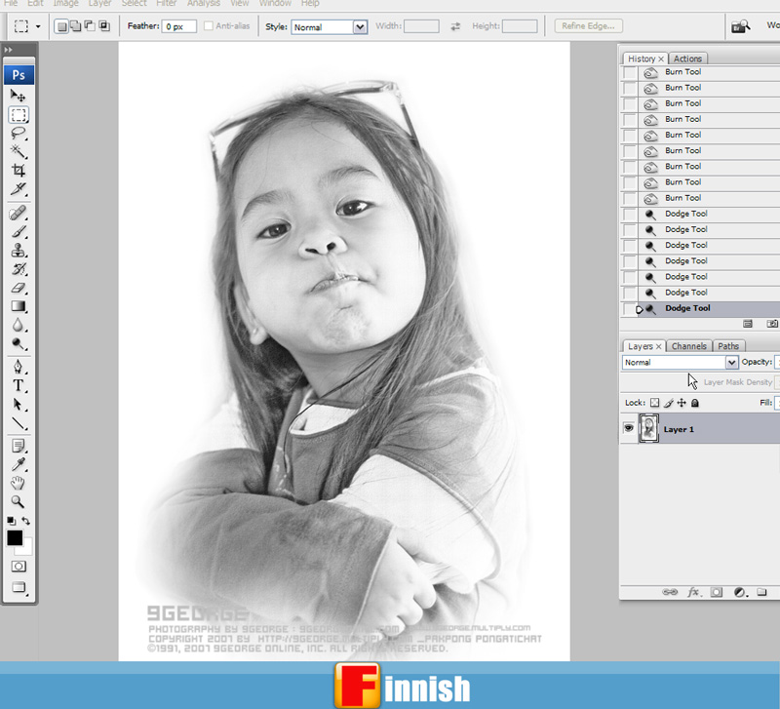Expand the collapsed toolbox double arrow
This screenshot has height=709, width=780.
(x=9, y=50)
